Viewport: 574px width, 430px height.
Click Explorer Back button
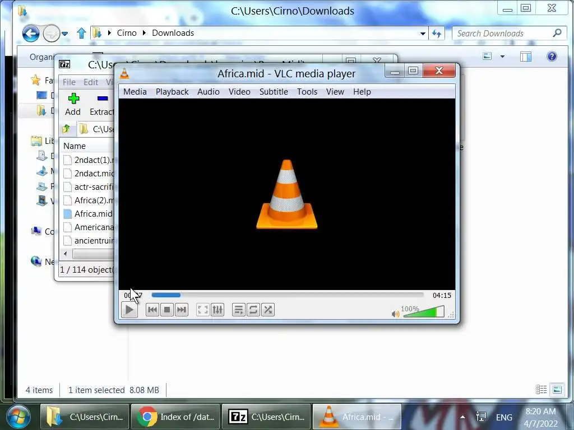31,34
